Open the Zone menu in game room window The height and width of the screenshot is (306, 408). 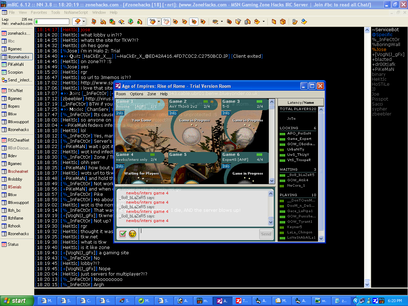[152, 94]
